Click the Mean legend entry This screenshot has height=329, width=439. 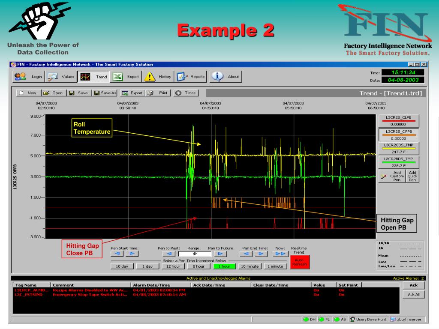[x=400, y=256]
